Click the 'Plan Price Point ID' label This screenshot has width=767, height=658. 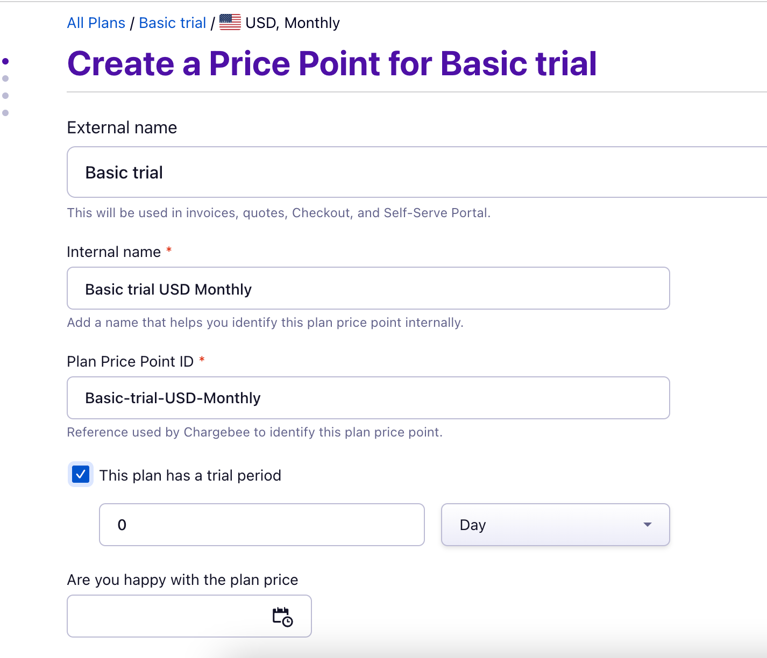coord(130,361)
